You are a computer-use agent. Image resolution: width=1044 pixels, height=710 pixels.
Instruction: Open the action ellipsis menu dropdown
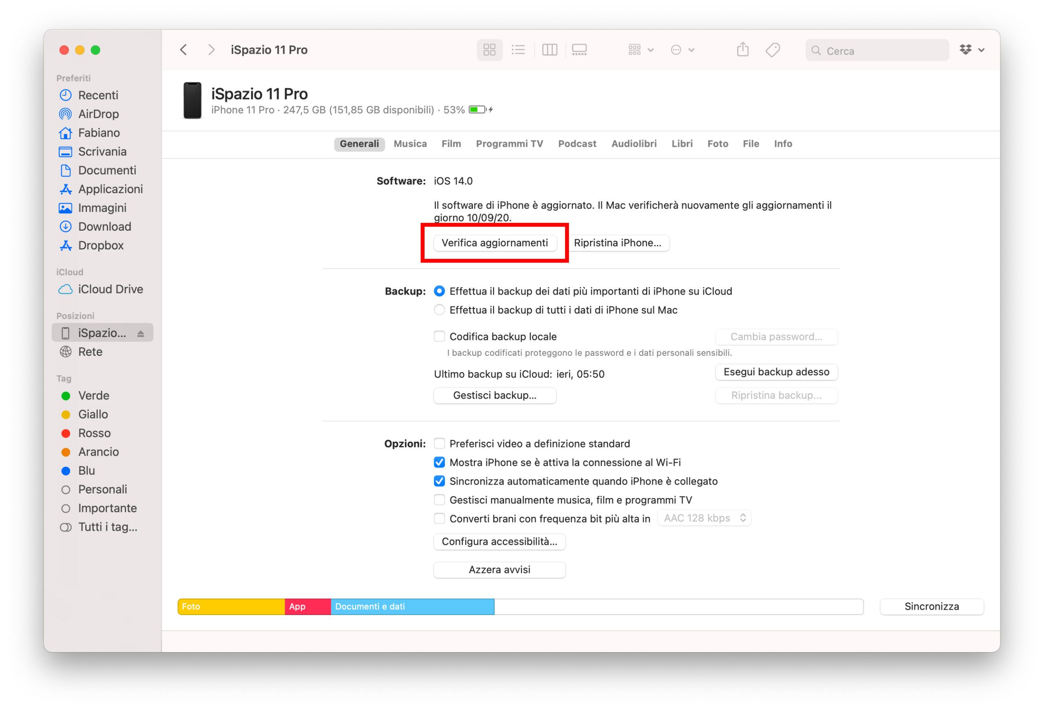click(x=682, y=50)
